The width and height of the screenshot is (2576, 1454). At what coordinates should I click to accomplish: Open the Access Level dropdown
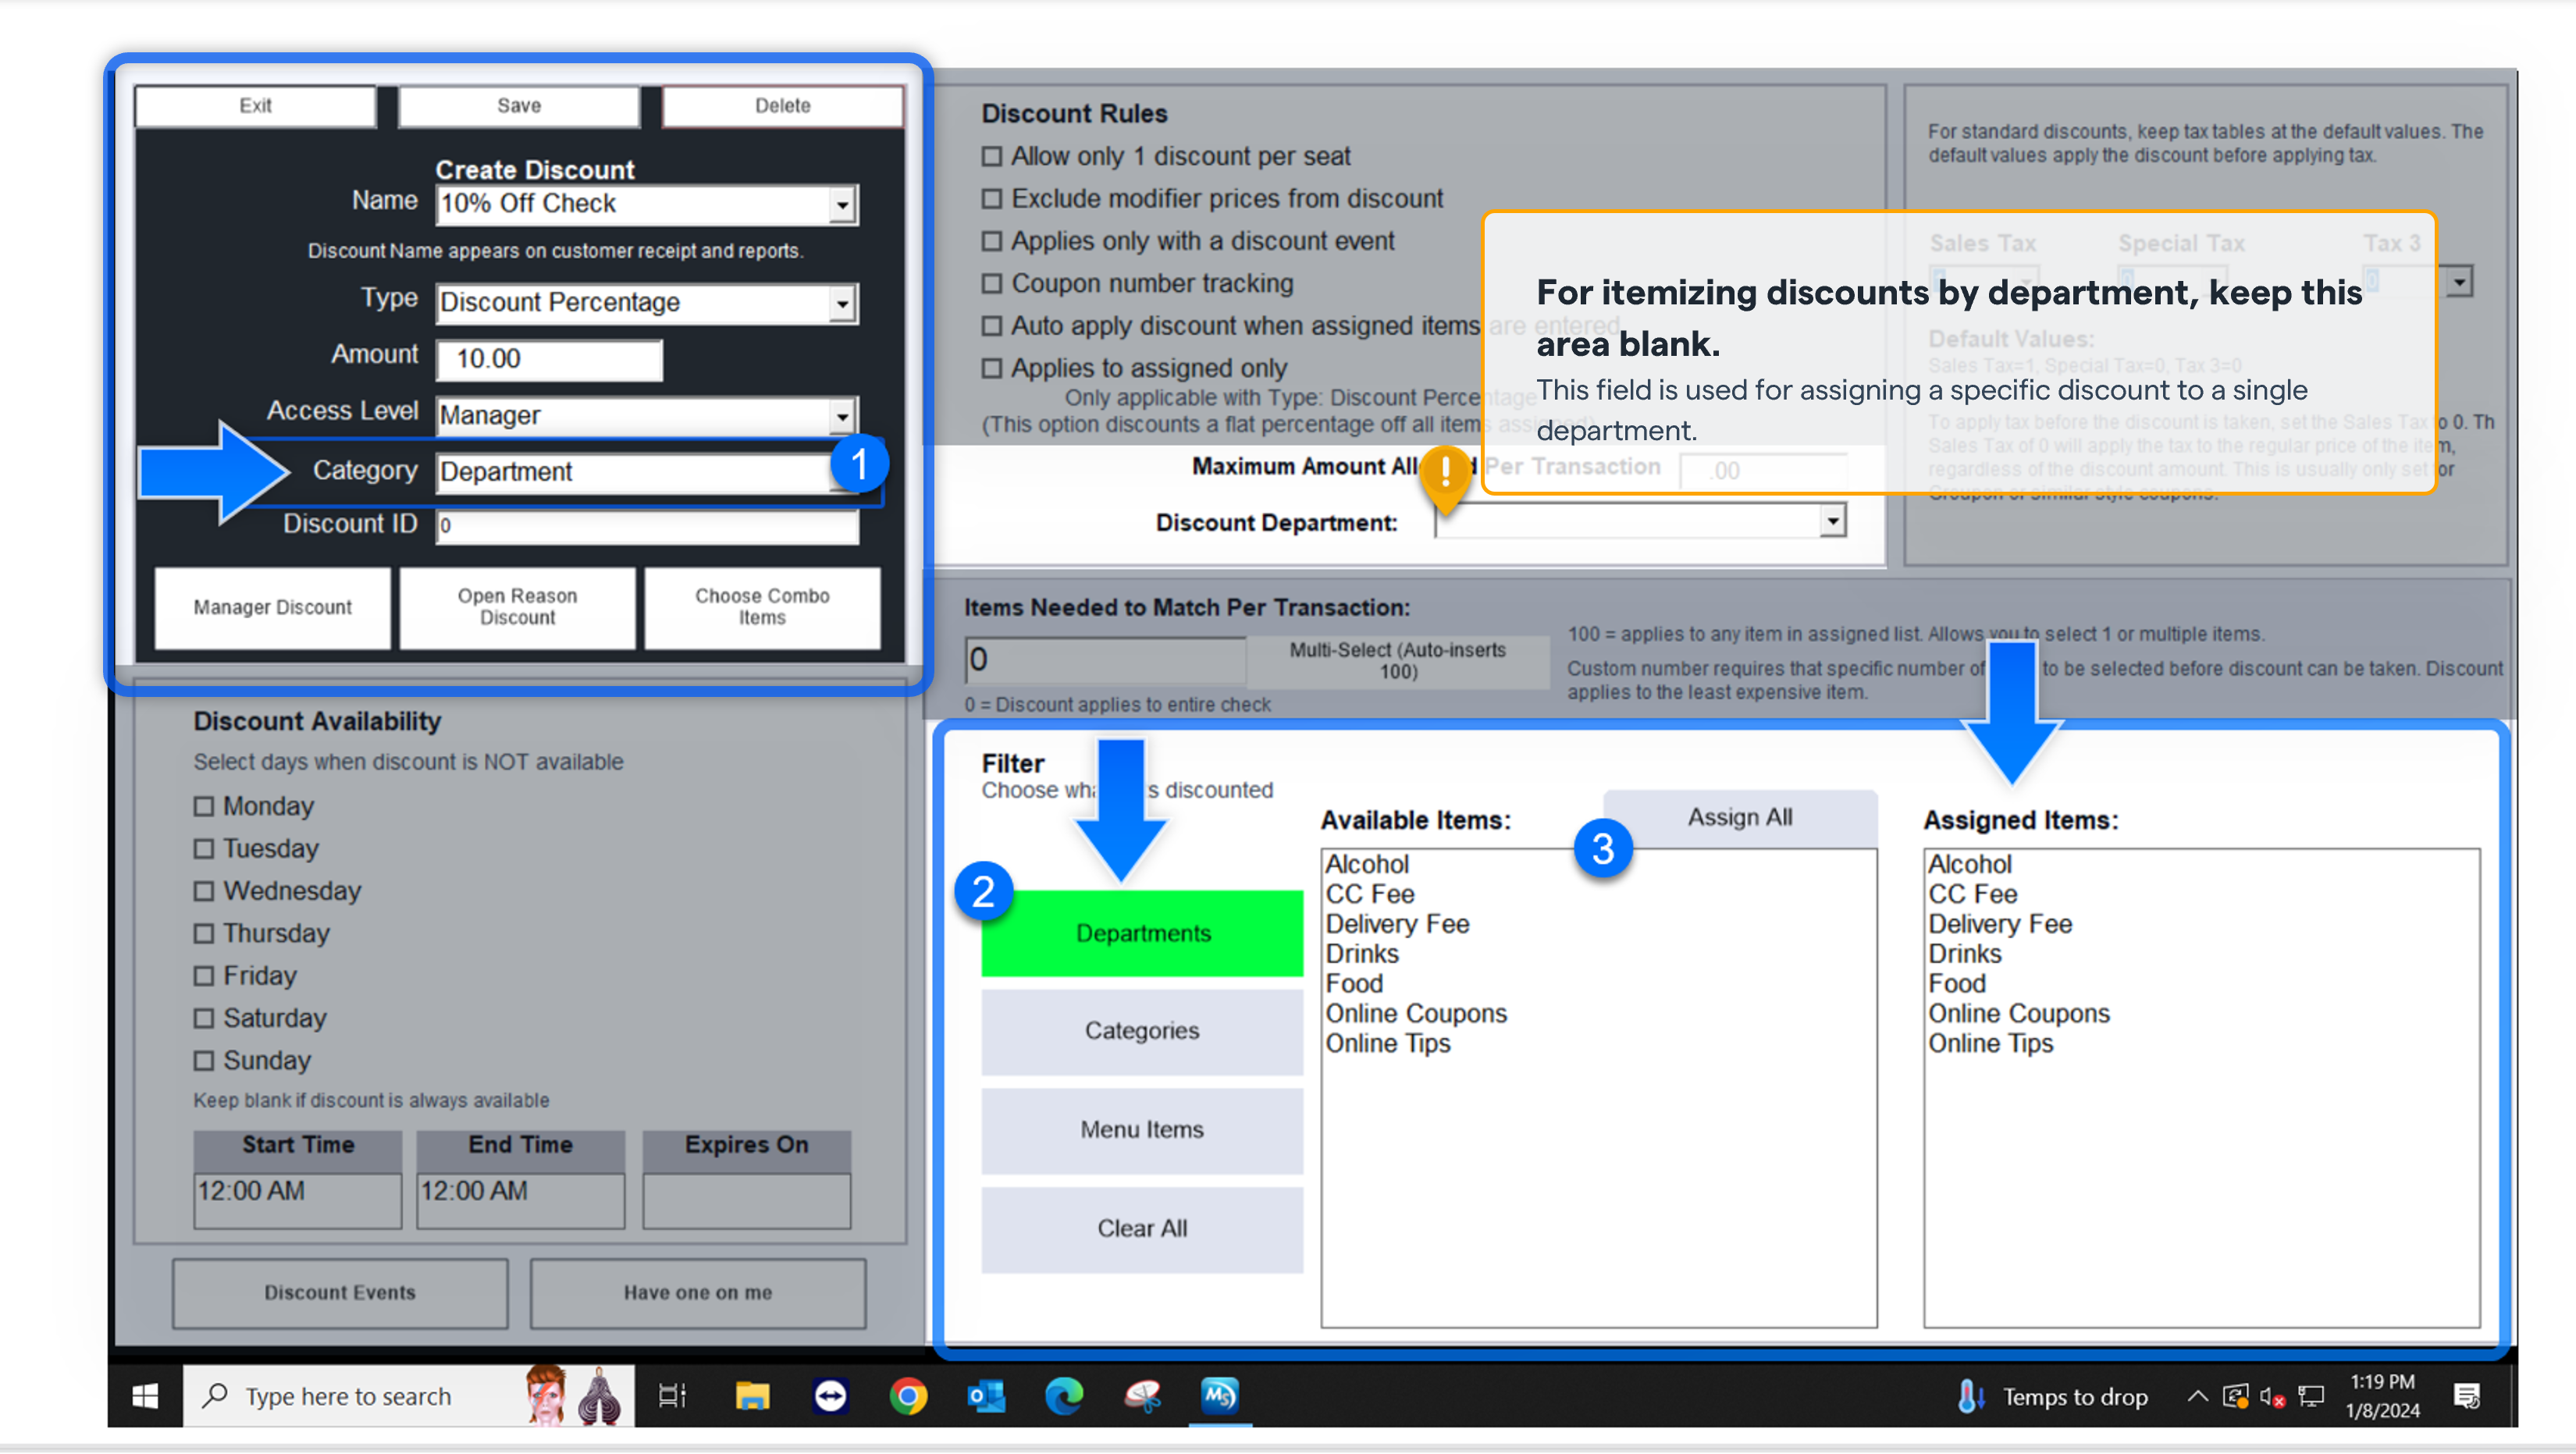click(842, 415)
